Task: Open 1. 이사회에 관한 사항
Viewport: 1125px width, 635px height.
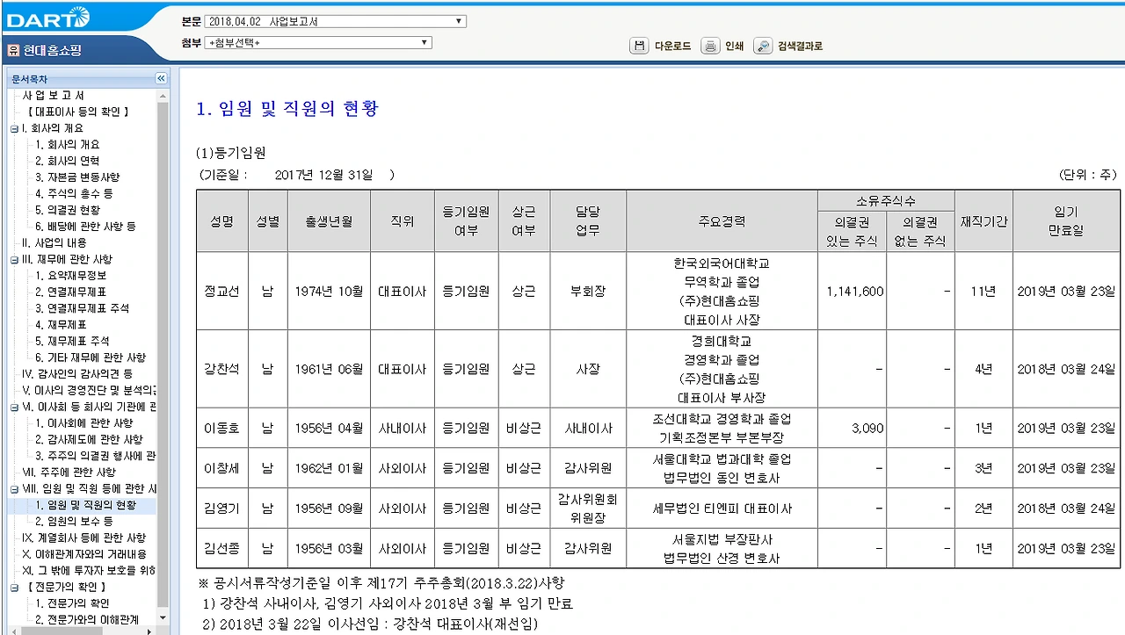Action: point(84,423)
